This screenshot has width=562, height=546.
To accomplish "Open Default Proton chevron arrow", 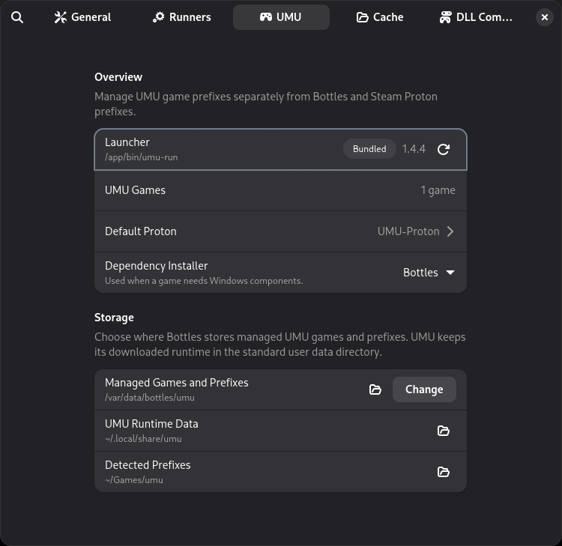I will [450, 231].
